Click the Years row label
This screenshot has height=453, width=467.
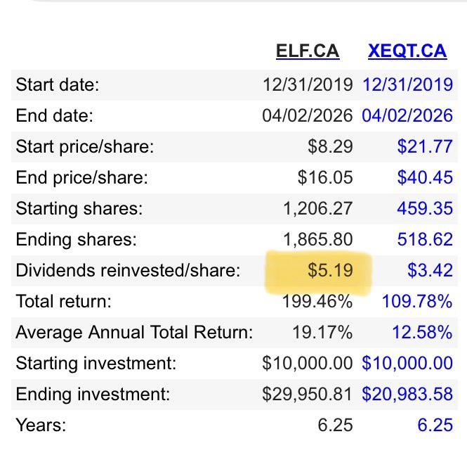pyautogui.click(x=41, y=426)
